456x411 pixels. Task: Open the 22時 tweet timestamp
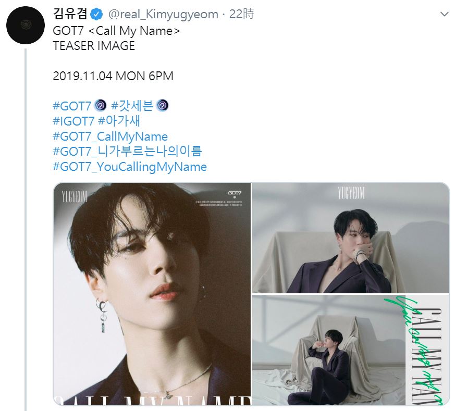(x=242, y=14)
